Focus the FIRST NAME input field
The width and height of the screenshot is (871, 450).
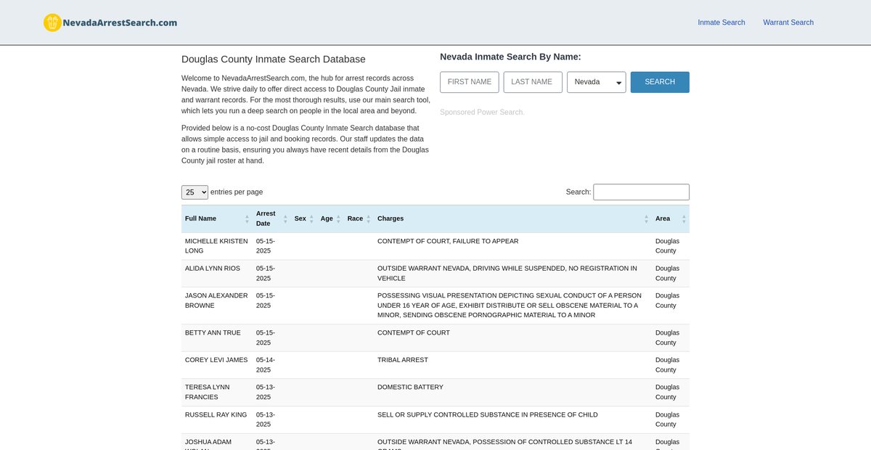click(x=469, y=82)
